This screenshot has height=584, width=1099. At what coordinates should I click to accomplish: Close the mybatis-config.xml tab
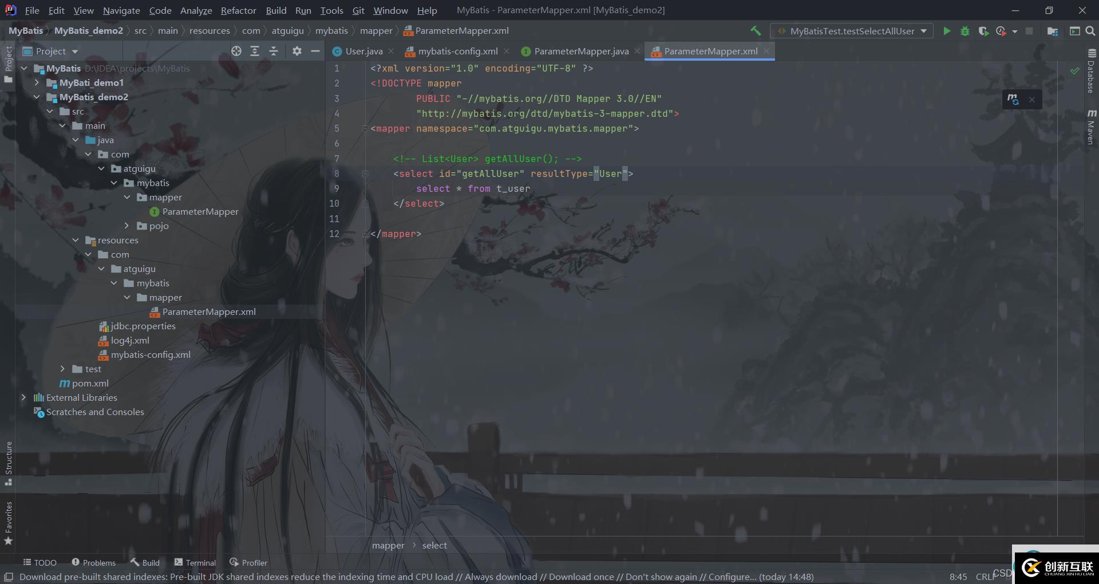tap(507, 51)
